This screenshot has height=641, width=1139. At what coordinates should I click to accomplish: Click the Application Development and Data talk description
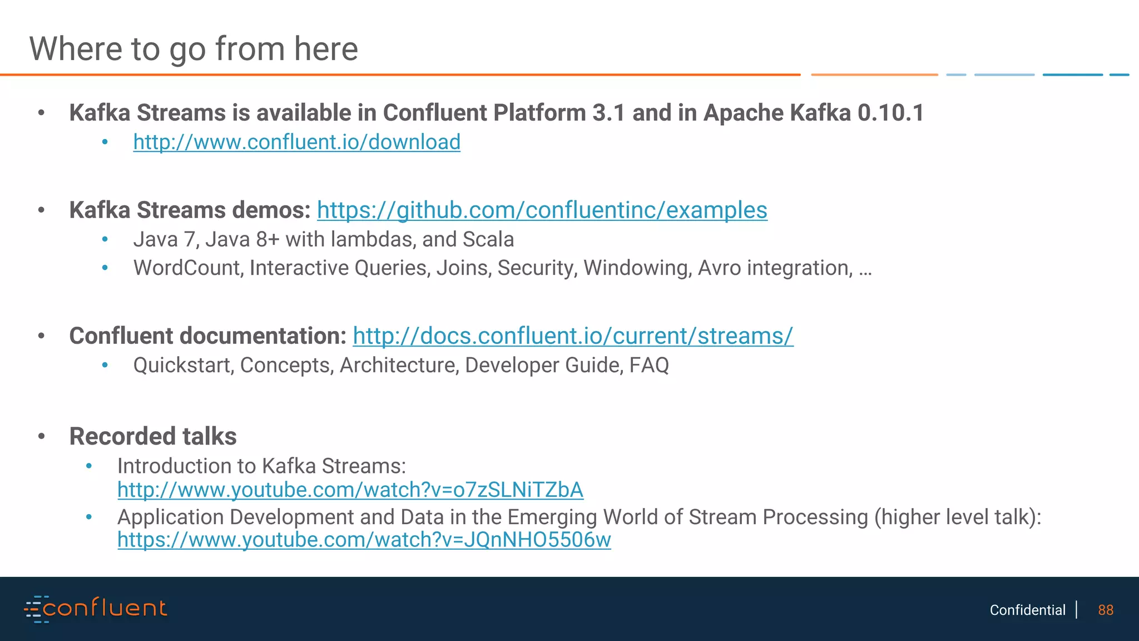578,517
